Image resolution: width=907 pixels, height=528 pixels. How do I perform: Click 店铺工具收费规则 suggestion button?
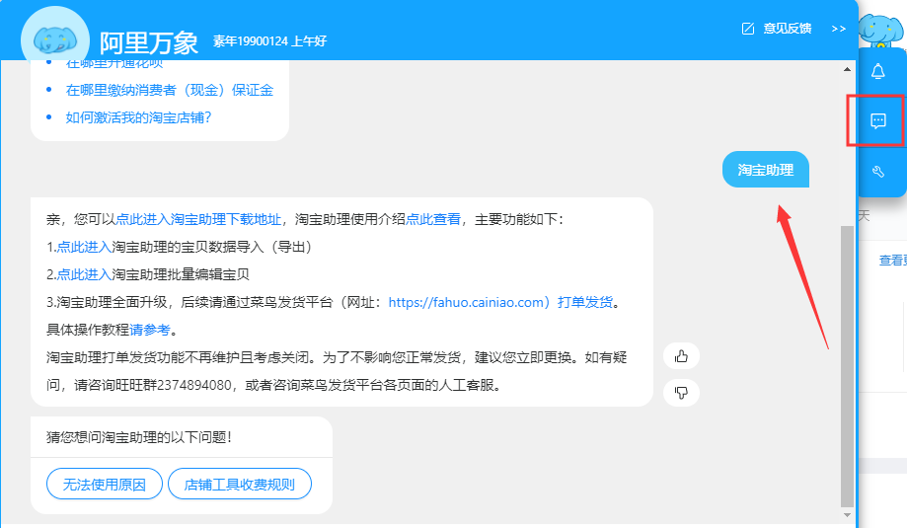(240, 484)
